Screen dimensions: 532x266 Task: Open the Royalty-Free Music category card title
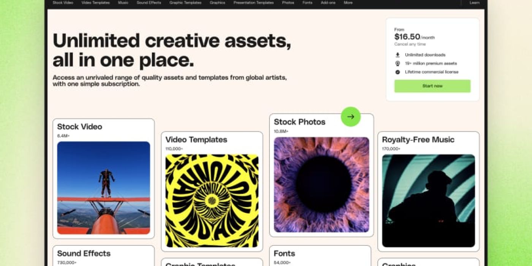418,139
